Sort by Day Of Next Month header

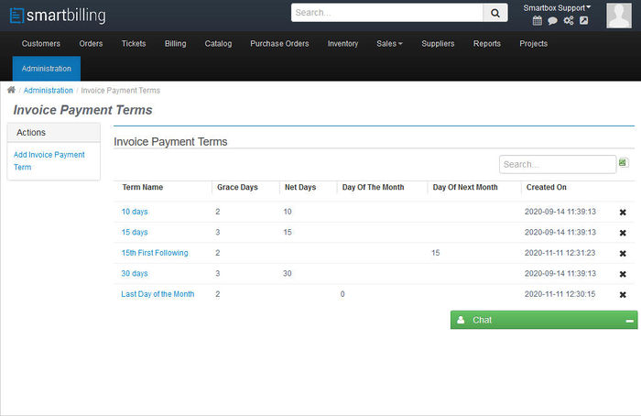coord(465,187)
